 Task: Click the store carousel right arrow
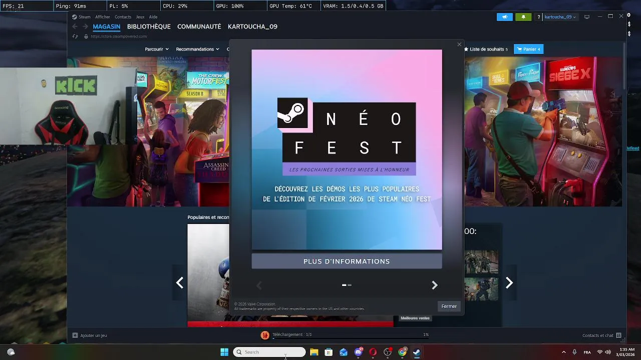509,283
